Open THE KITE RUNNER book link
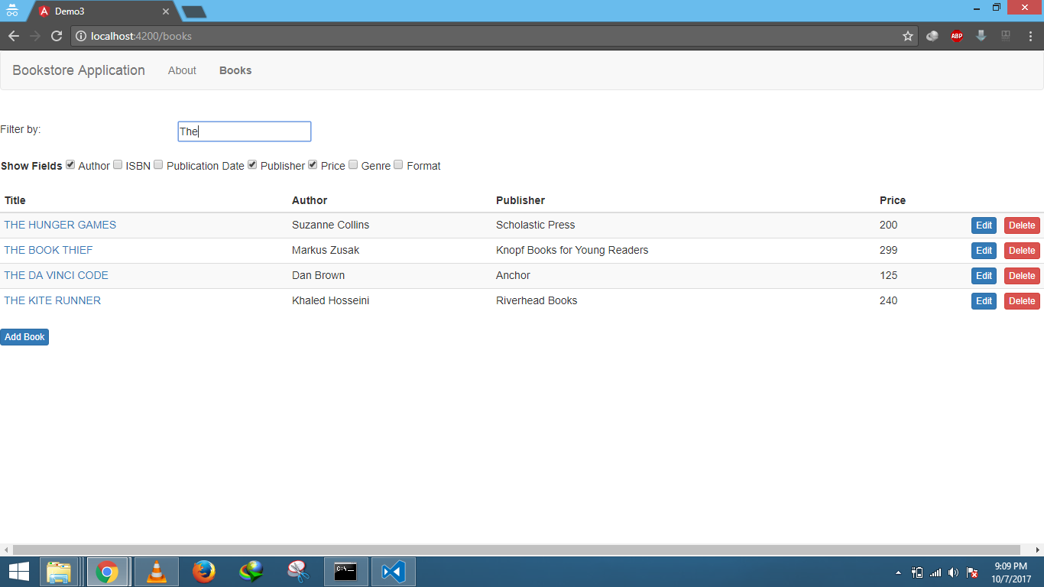1044x587 pixels. (53, 300)
